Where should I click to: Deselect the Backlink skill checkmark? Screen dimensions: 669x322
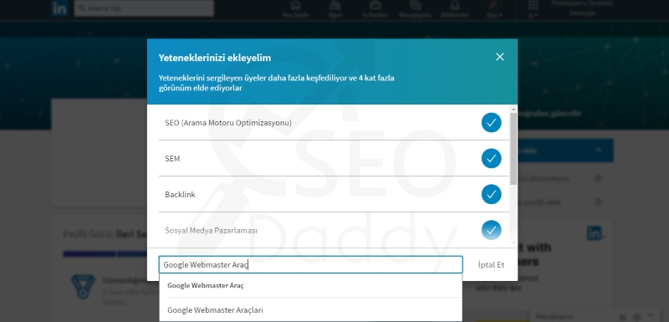coord(491,195)
